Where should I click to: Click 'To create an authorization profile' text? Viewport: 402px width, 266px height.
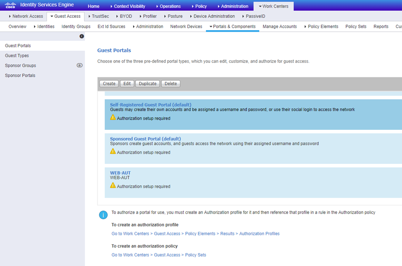pyautogui.click(x=145, y=224)
